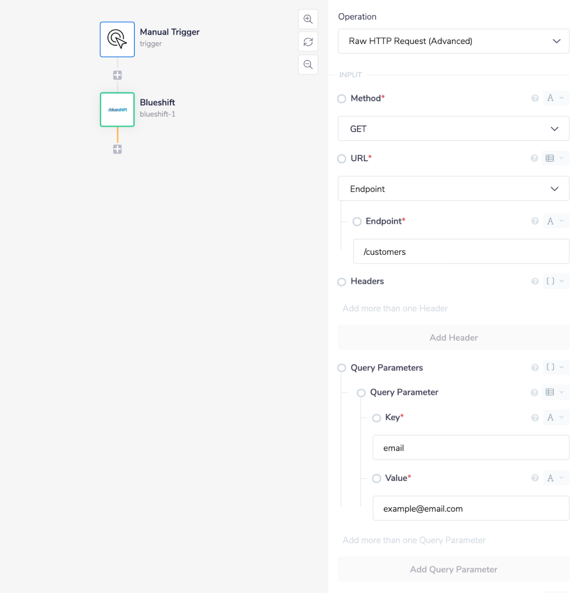Expand the GET method dropdown
This screenshot has height=593, width=578.
point(453,129)
